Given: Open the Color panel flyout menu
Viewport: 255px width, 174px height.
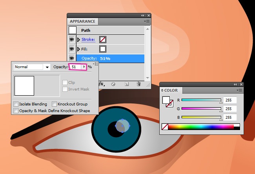Looking at the screenshot, I should coord(239,90).
